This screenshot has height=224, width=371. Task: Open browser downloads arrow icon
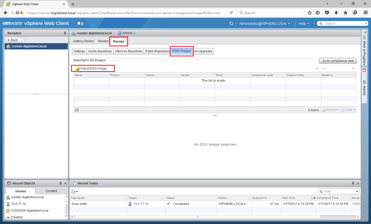point(336,13)
